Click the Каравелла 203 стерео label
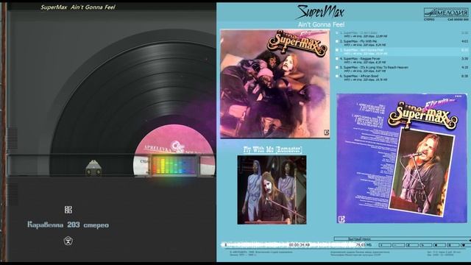 click(x=68, y=225)
